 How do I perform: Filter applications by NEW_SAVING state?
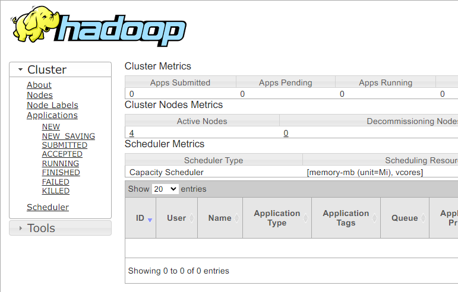(68, 137)
